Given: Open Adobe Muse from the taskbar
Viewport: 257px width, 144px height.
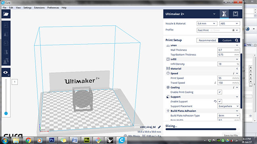Looking at the screenshot, I should 86,140.
